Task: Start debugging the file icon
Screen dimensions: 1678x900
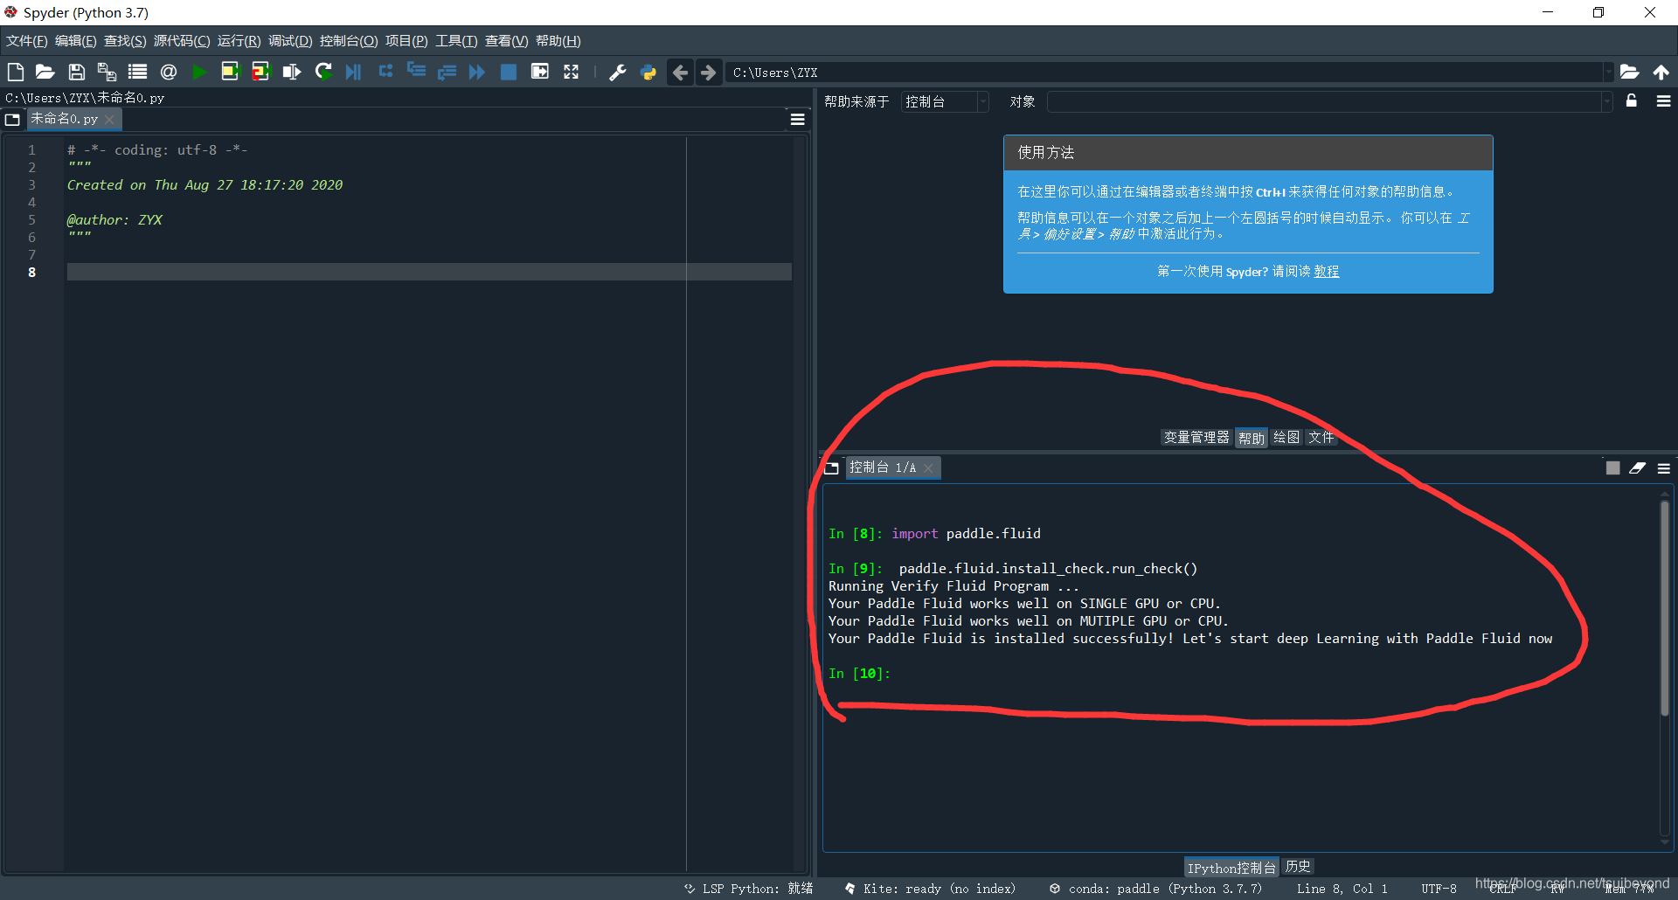Action: pyautogui.click(x=353, y=73)
